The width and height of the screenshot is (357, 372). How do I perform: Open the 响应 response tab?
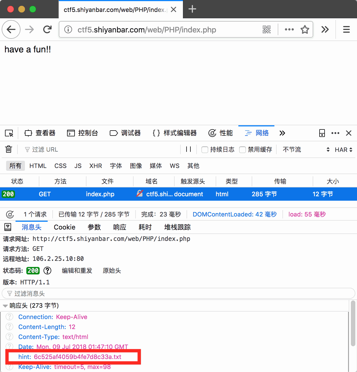point(120,227)
